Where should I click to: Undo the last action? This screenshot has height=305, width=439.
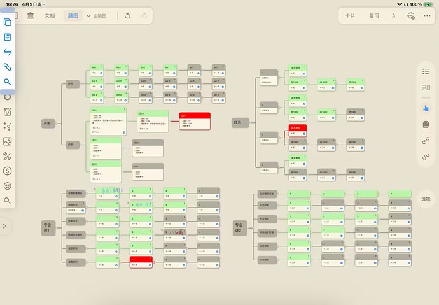[128, 16]
